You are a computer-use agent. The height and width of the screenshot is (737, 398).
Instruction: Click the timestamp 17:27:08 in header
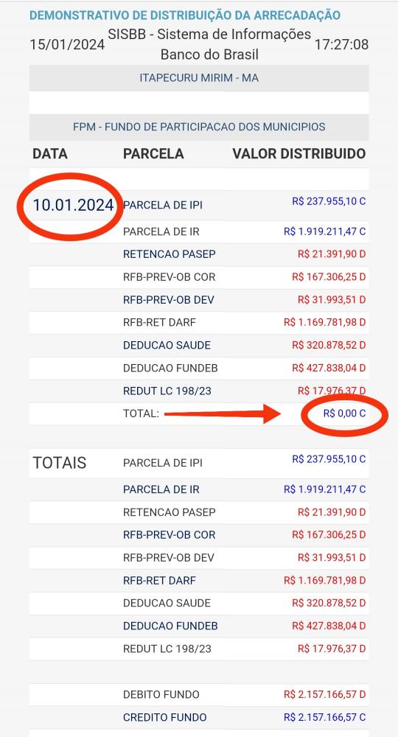(x=341, y=45)
